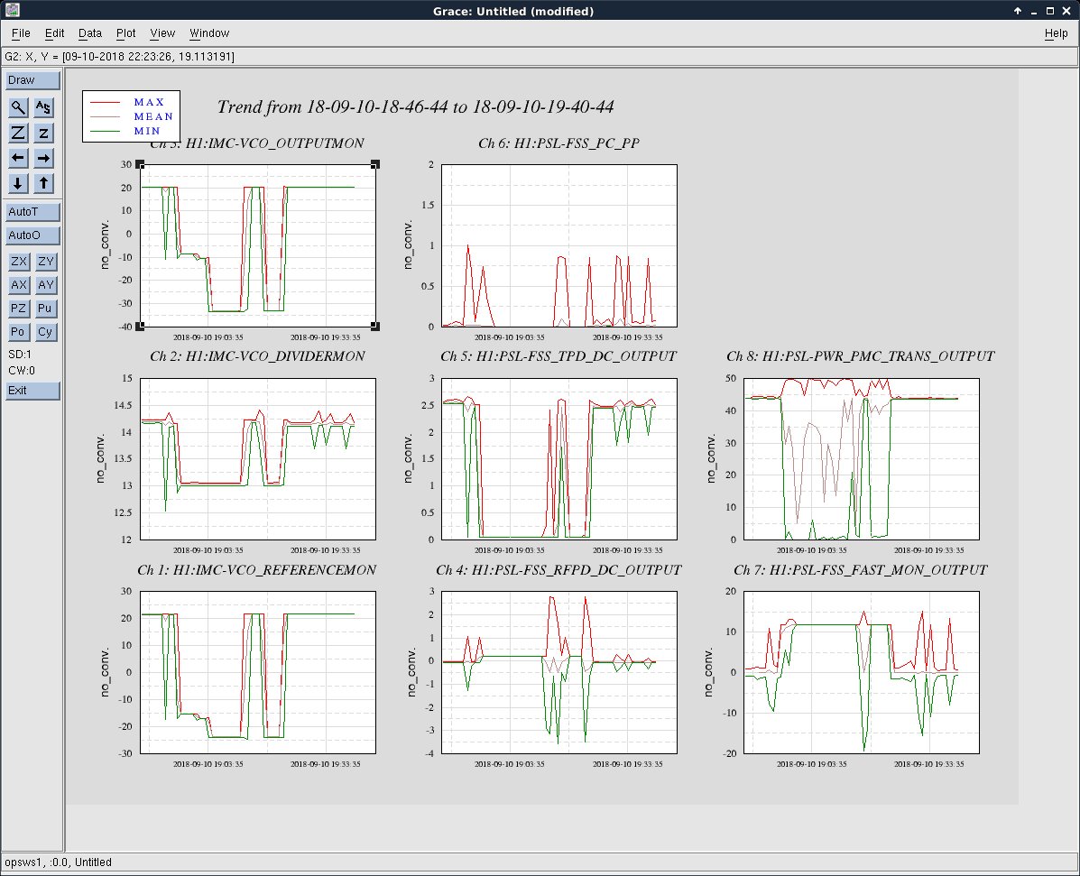The image size is (1080, 876).
Task: Click the AutoO button
Action: 32,235
